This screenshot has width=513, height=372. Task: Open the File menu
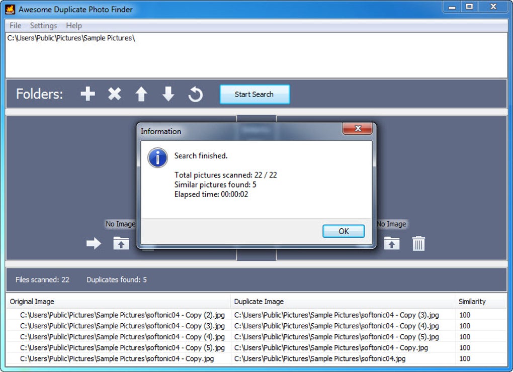[16, 26]
